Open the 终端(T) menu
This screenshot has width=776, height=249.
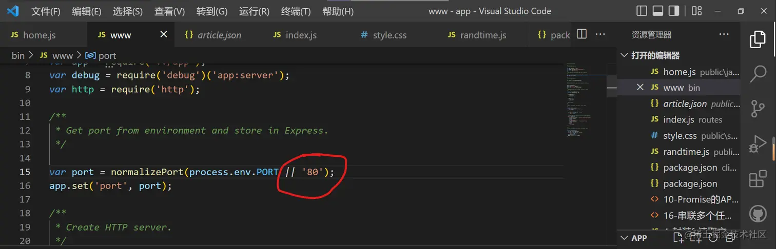click(x=296, y=11)
